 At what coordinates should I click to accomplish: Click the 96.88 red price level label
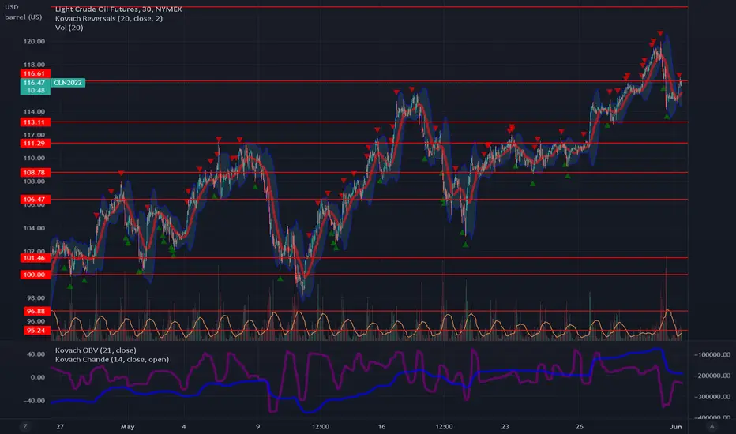click(x=36, y=311)
